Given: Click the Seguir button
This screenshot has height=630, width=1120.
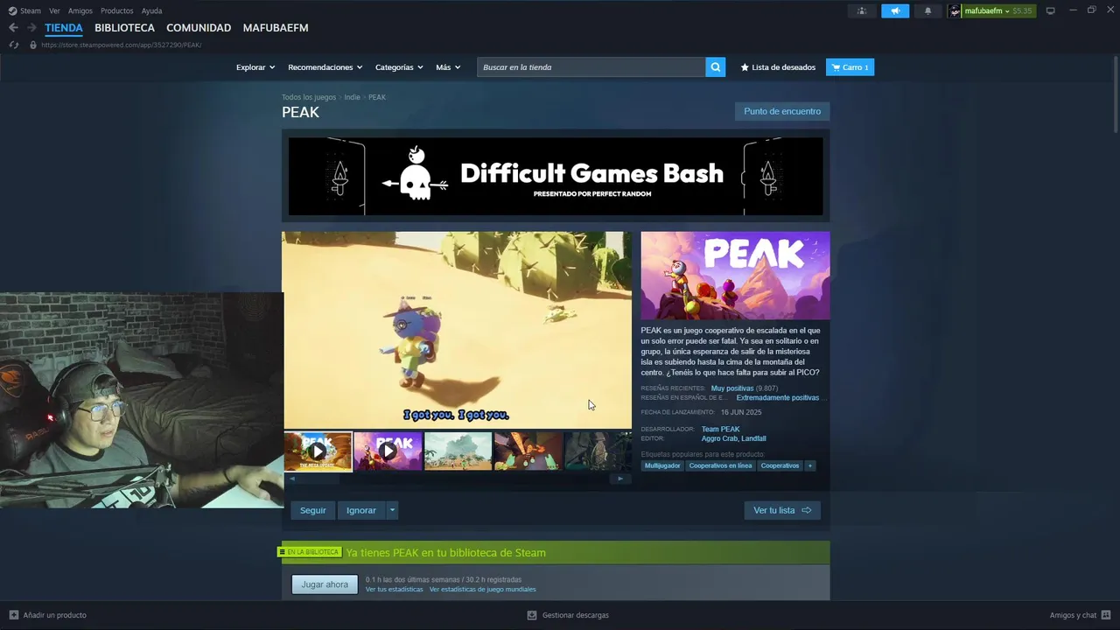Looking at the screenshot, I should (x=312, y=510).
